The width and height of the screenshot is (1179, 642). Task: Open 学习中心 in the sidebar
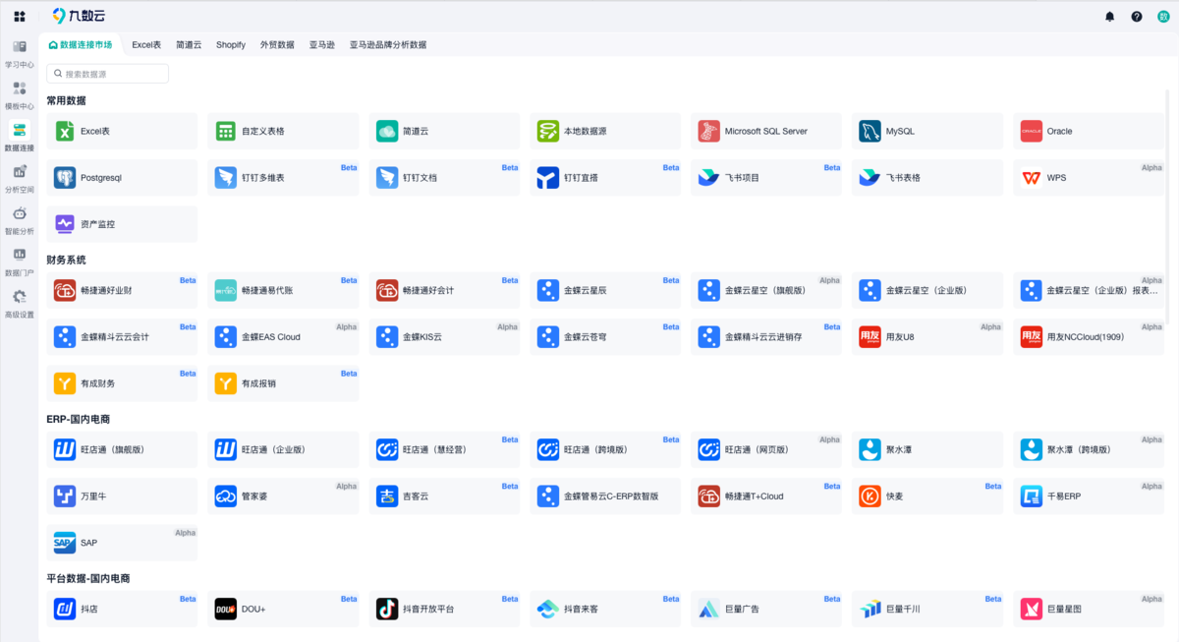point(20,54)
